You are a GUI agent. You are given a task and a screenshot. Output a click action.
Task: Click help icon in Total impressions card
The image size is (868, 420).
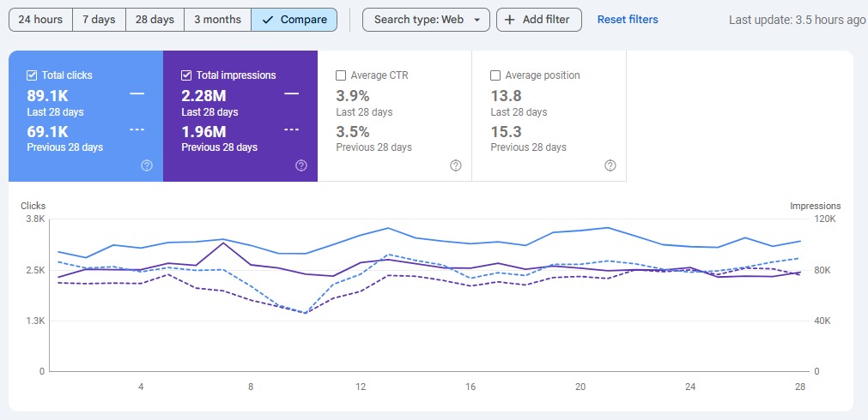[x=300, y=165]
